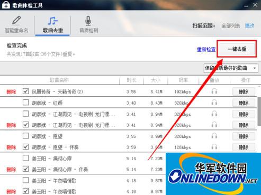This screenshot has height=195, width=261.
Task: Click the 8.43M size value
Action: coord(156,103)
